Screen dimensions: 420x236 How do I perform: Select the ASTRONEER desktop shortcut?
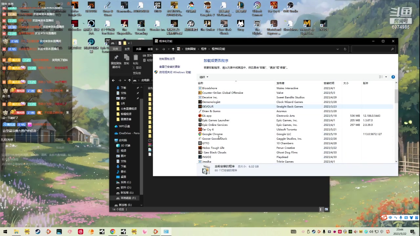click(141, 8)
